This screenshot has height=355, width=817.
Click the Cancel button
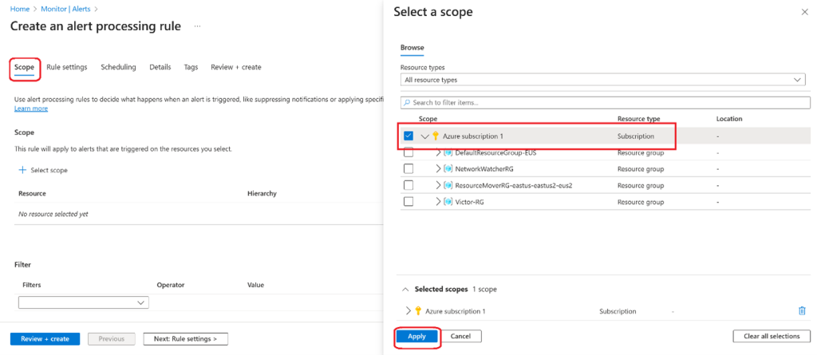click(460, 336)
